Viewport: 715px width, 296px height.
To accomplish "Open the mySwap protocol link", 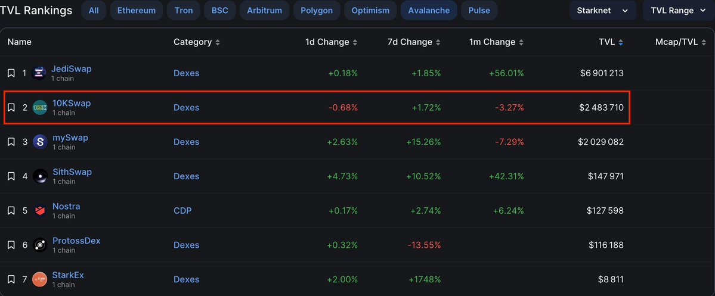I will coord(70,138).
